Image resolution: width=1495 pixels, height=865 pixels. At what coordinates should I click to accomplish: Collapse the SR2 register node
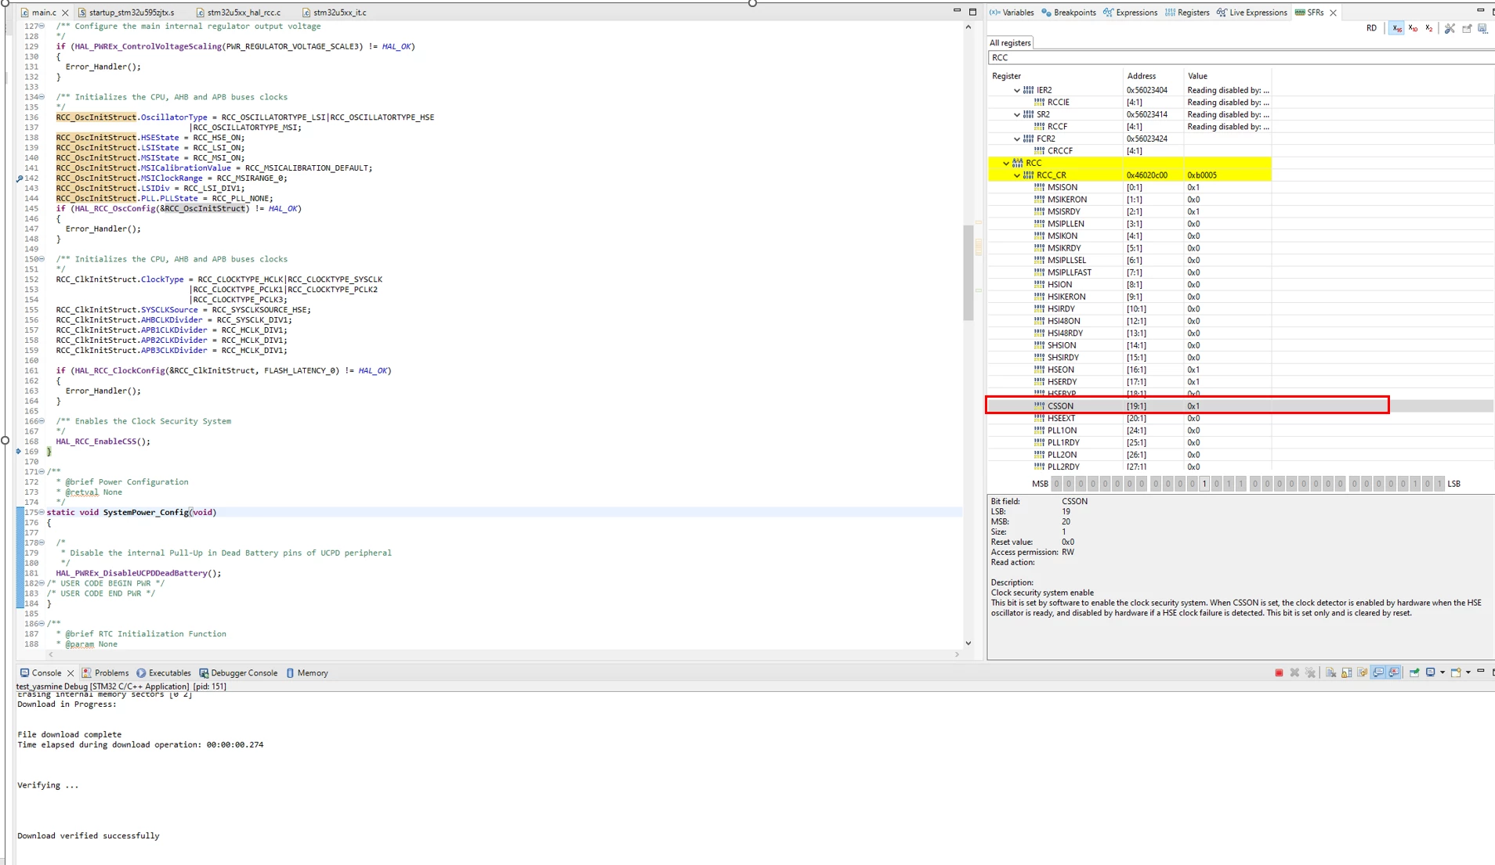click(1017, 114)
